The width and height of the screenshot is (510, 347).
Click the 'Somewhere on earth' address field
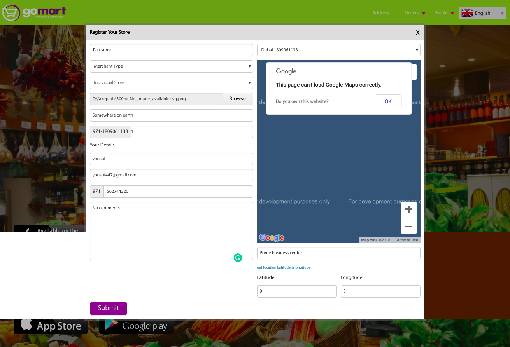click(x=172, y=115)
